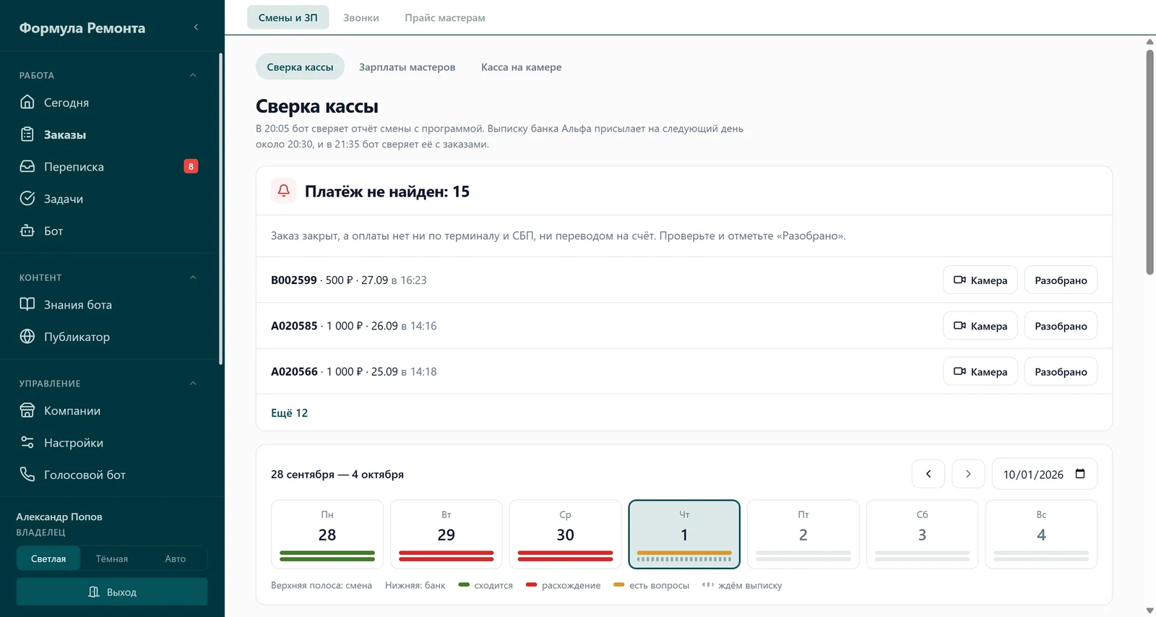This screenshot has height=617, width=1156.
Task: Select the Светлая theme option
Action: [48, 558]
